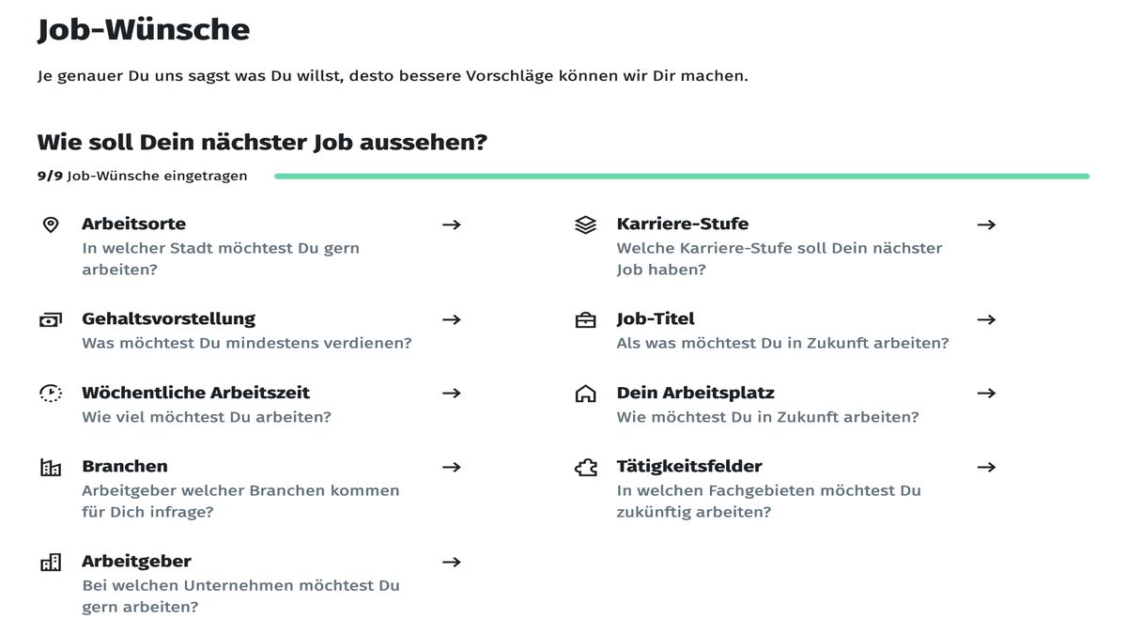Viewport: 1127px width, 634px height.
Task: Click the layers icon beside Karriere-Stufe
Action: pos(585,224)
